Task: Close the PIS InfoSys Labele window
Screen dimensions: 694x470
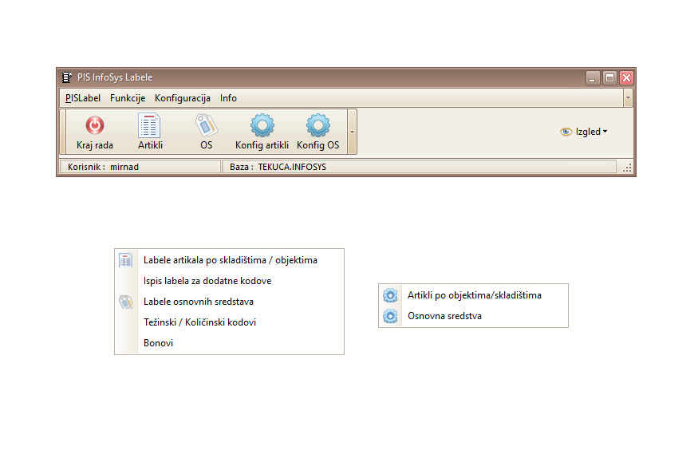Action: tap(626, 78)
